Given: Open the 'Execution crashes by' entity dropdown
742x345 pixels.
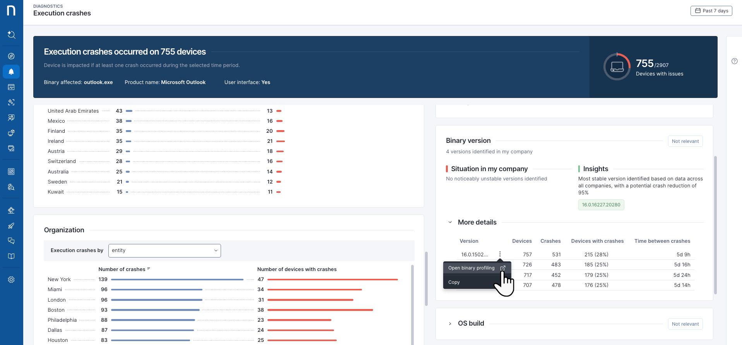Looking at the screenshot, I should (x=165, y=251).
